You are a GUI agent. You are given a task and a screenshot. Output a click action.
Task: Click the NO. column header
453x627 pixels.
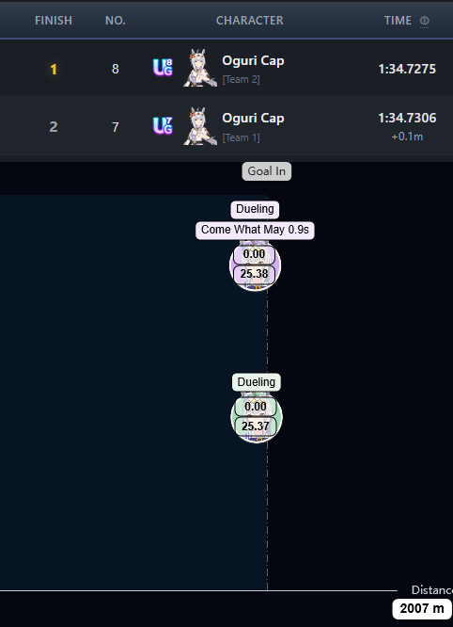[116, 21]
